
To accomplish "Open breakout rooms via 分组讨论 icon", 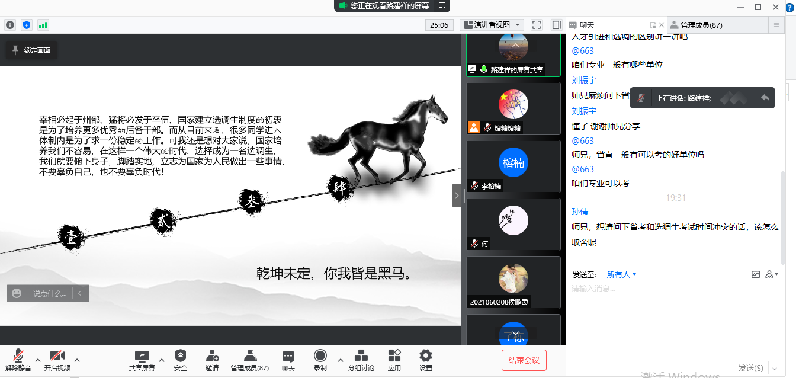I will [x=361, y=358].
